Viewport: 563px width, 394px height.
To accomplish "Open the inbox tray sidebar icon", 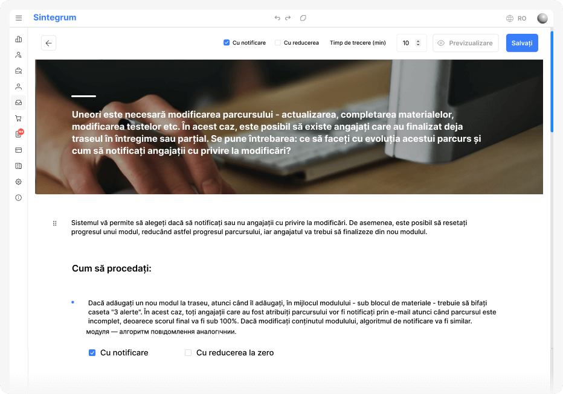I will 19,103.
